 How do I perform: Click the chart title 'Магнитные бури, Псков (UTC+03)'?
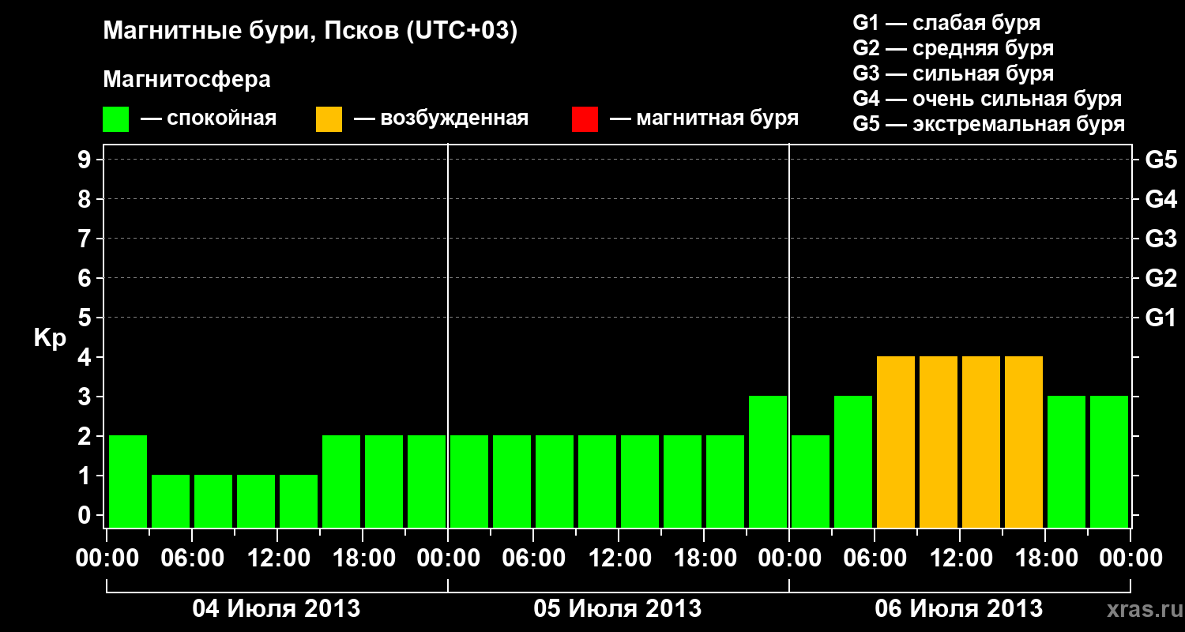pos(310,32)
